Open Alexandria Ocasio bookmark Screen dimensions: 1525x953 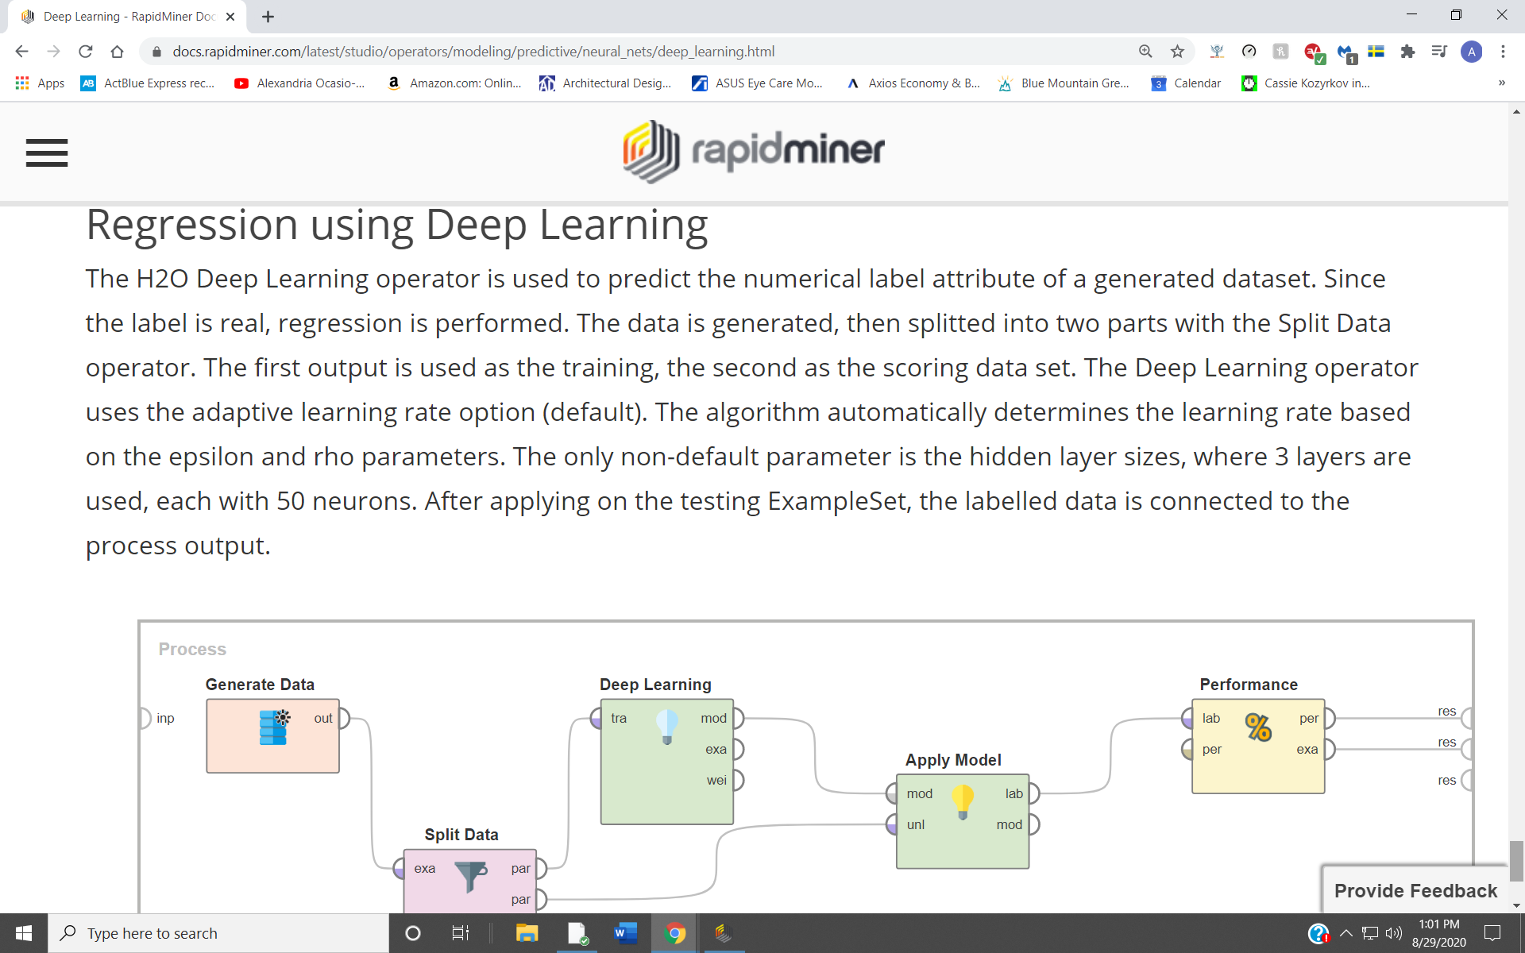(x=299, y=83)
